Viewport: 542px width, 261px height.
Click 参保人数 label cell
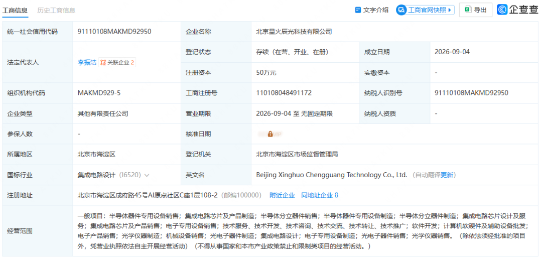[38, 134]
